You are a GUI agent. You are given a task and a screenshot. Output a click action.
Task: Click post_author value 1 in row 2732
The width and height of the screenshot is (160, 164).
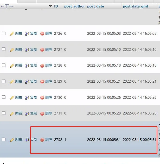[x=65, y=140]
